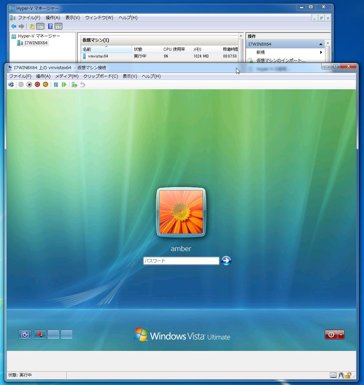This screenshot has height=385, width=364.
Task: Click the 00:07:50 uptime cell
Action: [x=230, y=56]
